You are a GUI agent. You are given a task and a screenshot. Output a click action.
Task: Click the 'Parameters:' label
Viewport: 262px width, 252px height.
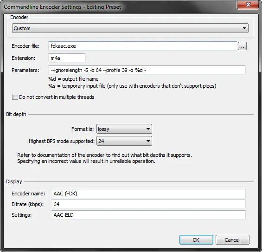click(25, 70)
